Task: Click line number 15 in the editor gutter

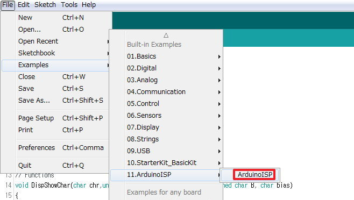Action: [9, 195]
